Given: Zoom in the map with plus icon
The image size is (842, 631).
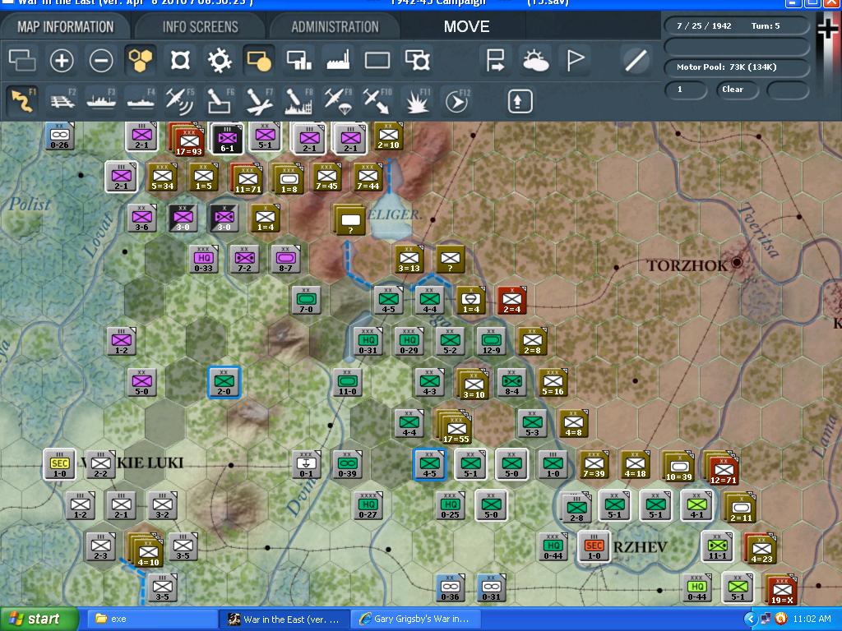Looking at the screenshot, I should (61, 60).
